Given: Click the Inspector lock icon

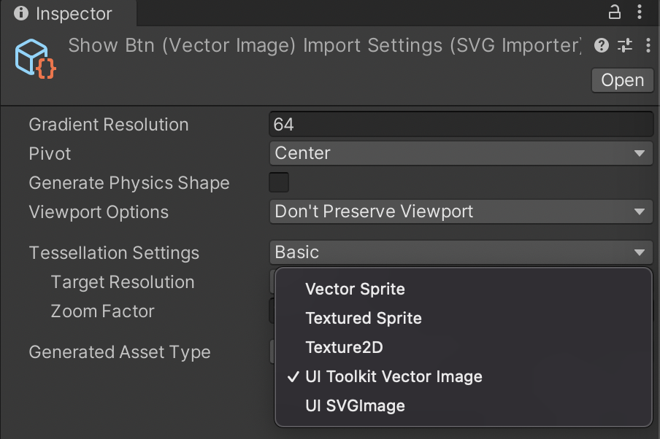Looking at the screenshot, I should [x=615, y=12].
